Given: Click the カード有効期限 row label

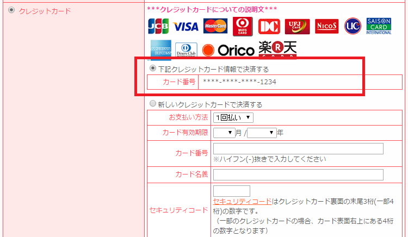Looking at the screenshot, I should pyautogui.click(x=185, y=133).
